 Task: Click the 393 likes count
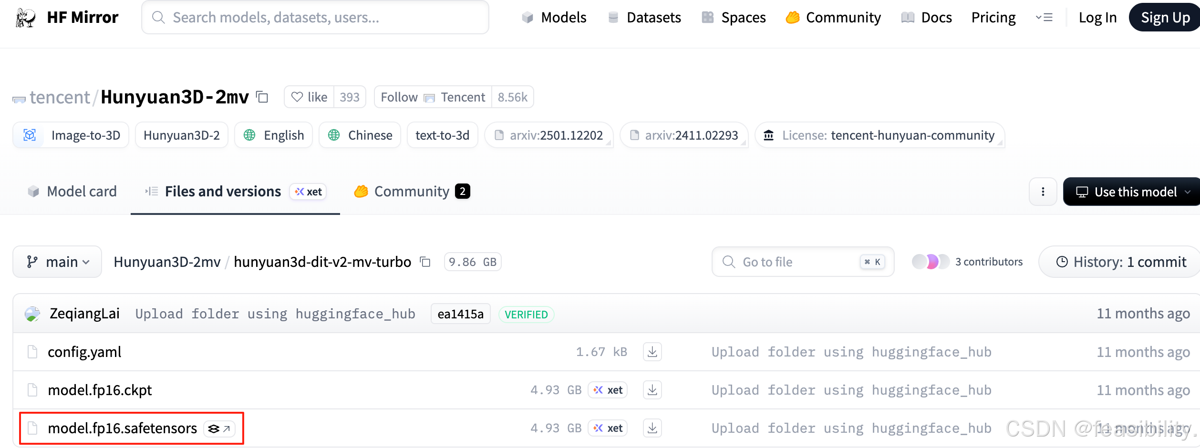(350, 97)
